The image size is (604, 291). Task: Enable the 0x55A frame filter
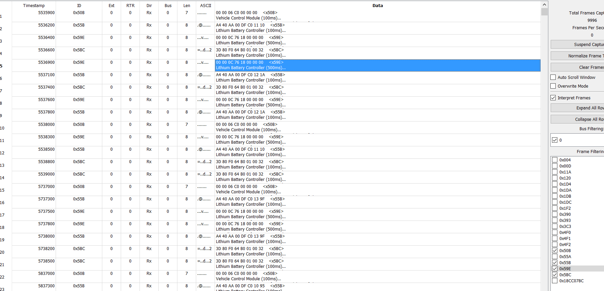[x=555, y=257]
